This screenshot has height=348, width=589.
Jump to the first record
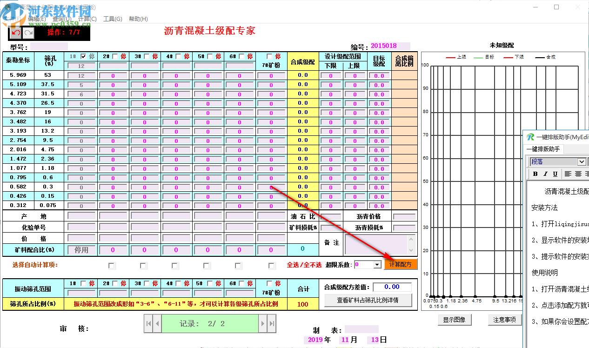(148, 323)
